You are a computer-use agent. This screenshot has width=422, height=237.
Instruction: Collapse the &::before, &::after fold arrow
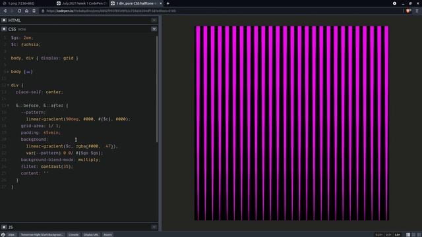point(8,105)
